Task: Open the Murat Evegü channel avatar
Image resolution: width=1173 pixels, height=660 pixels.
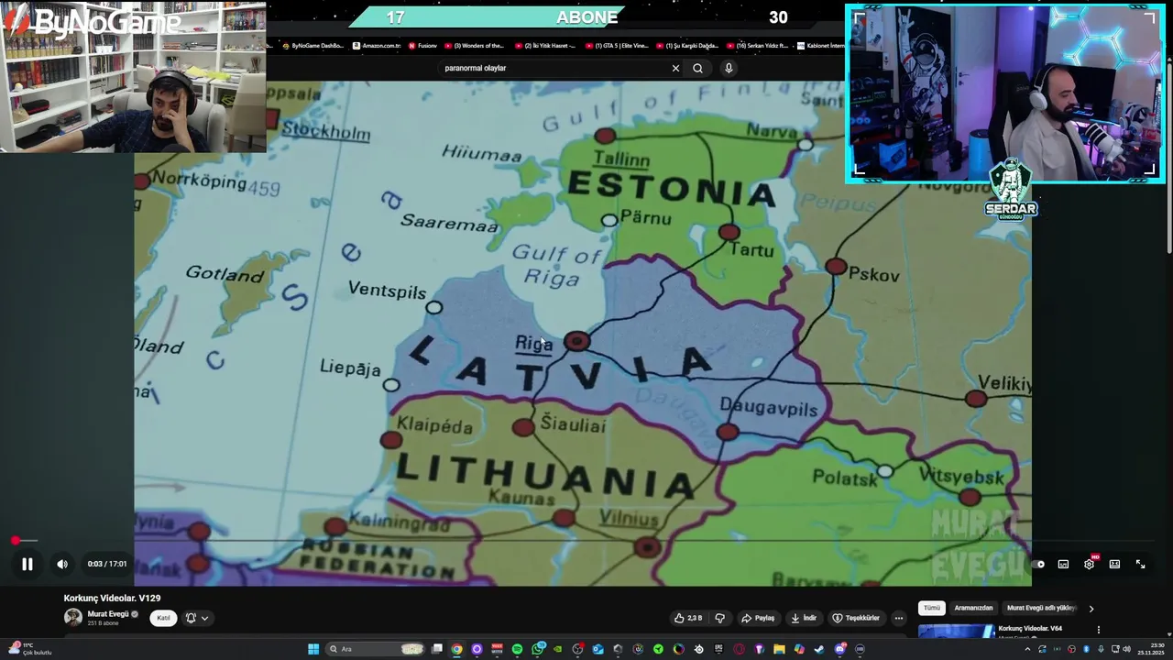Action: [x=72, y=617]
